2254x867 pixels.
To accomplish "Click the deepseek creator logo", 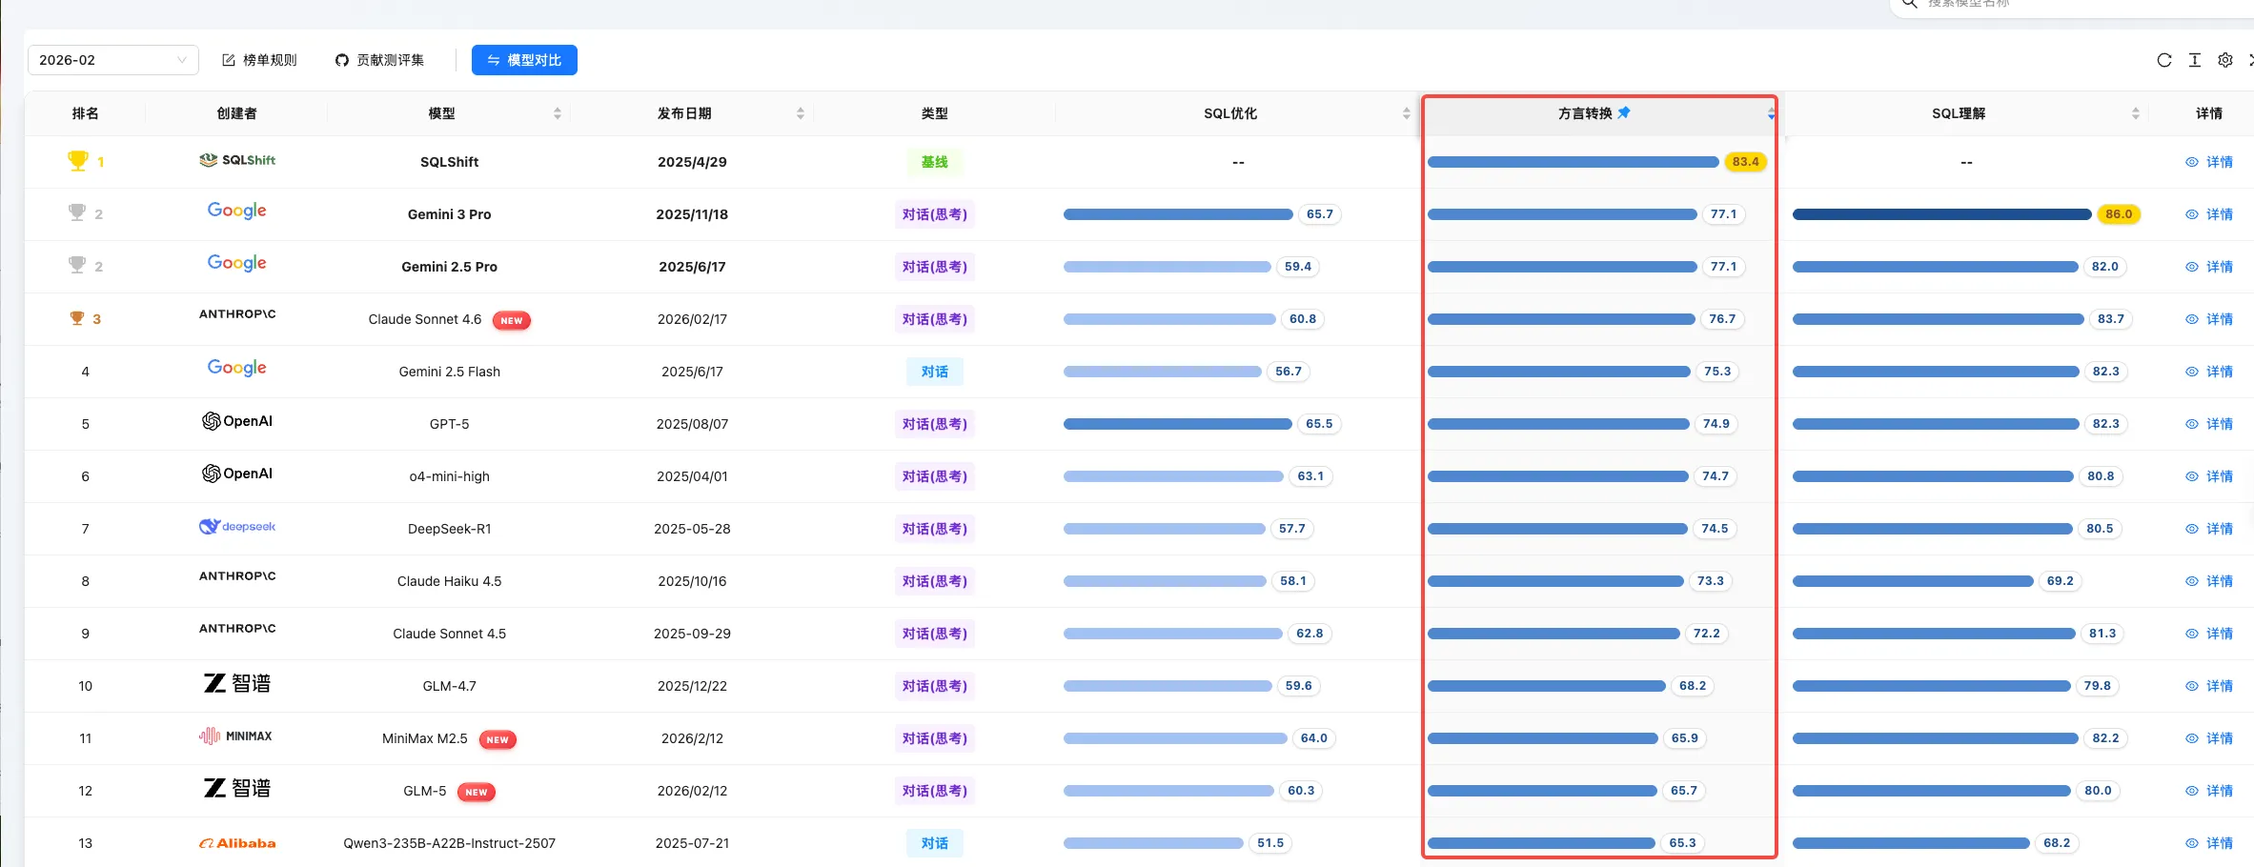I will pos(236,527).
